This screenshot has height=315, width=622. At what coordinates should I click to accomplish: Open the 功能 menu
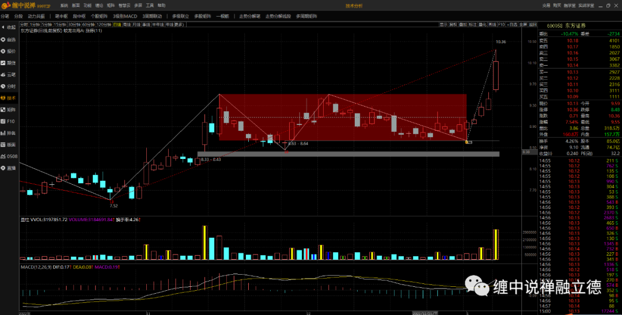(x=88, y=6)
